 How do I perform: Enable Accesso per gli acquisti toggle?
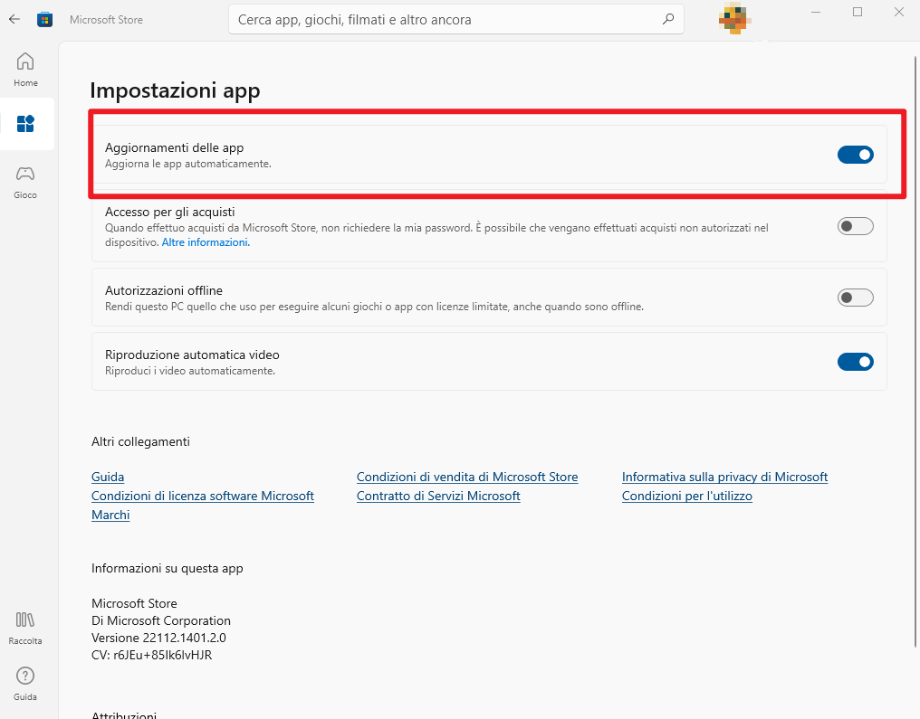(855, 226)
